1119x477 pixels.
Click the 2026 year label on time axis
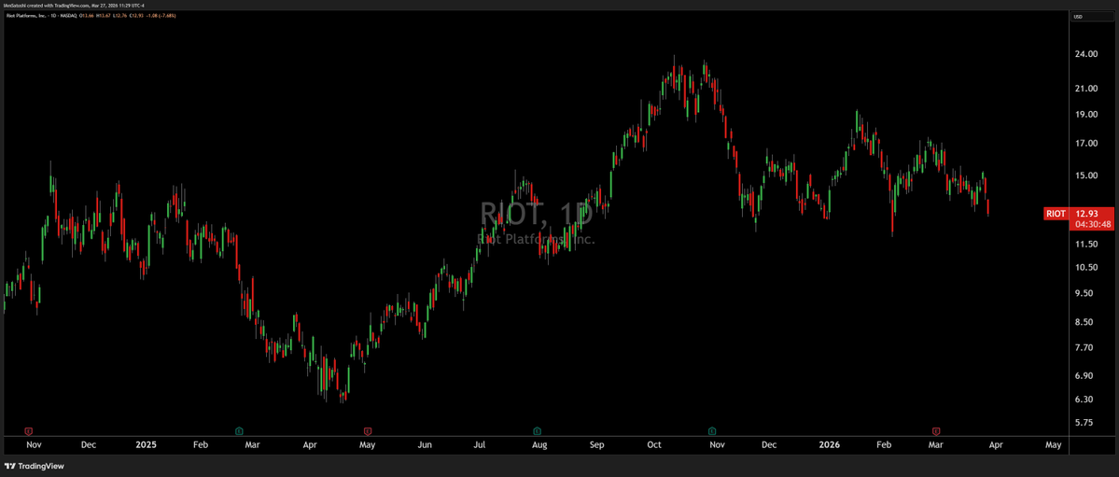pyautogui.click(x=829, y=445)
